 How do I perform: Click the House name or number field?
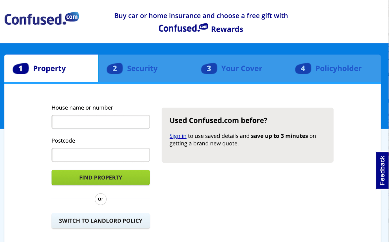pyautogui.click(x=100, y=122)
